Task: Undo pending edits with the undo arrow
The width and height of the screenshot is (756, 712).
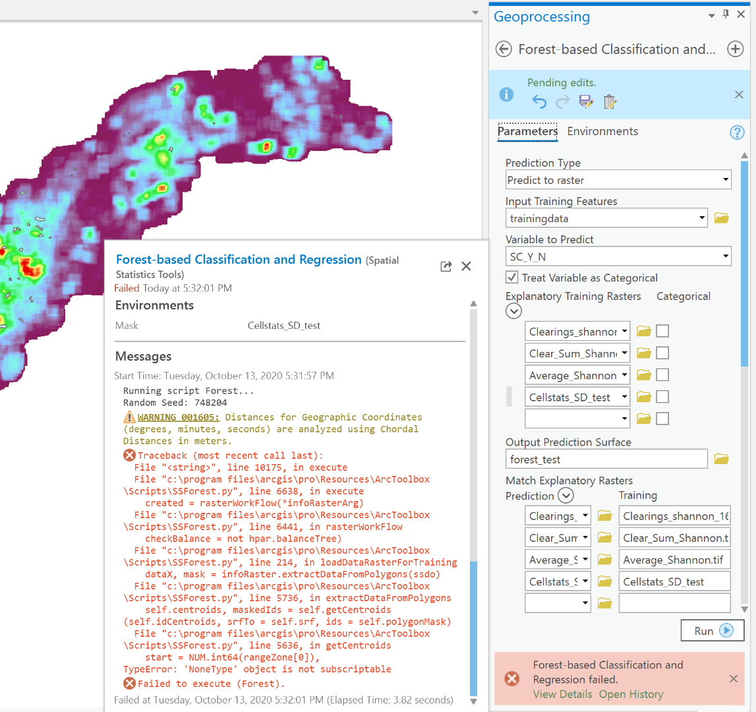Action: pyautogui.click(x=539, y=102)
